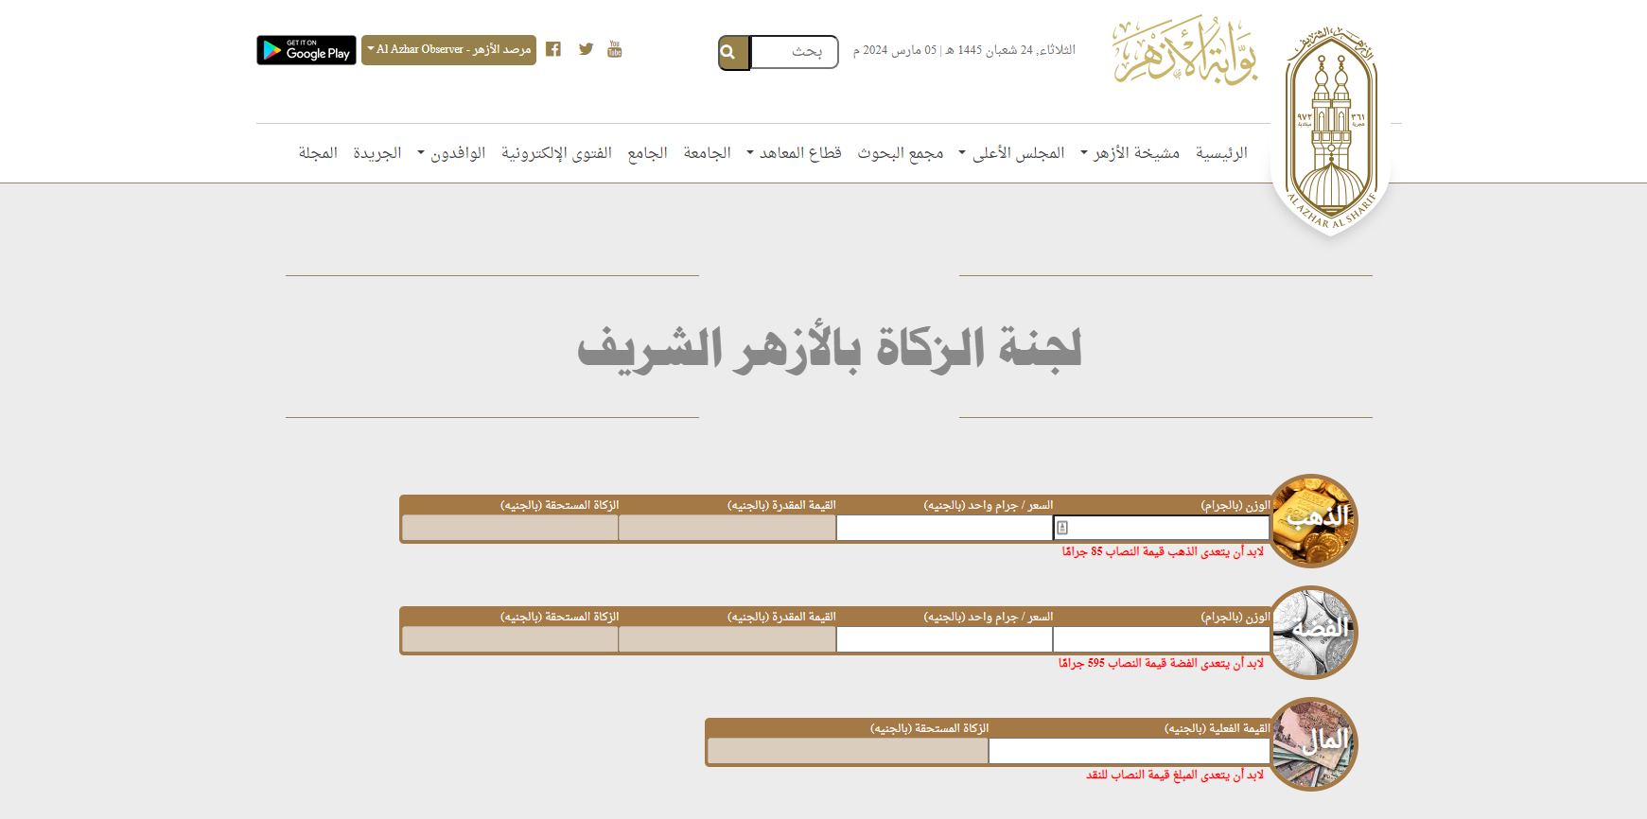The width and height of the screenshot is (1647, 819).
Task: Click silver الزكاة المستحقة output field
Action: [x=510, y=639]
